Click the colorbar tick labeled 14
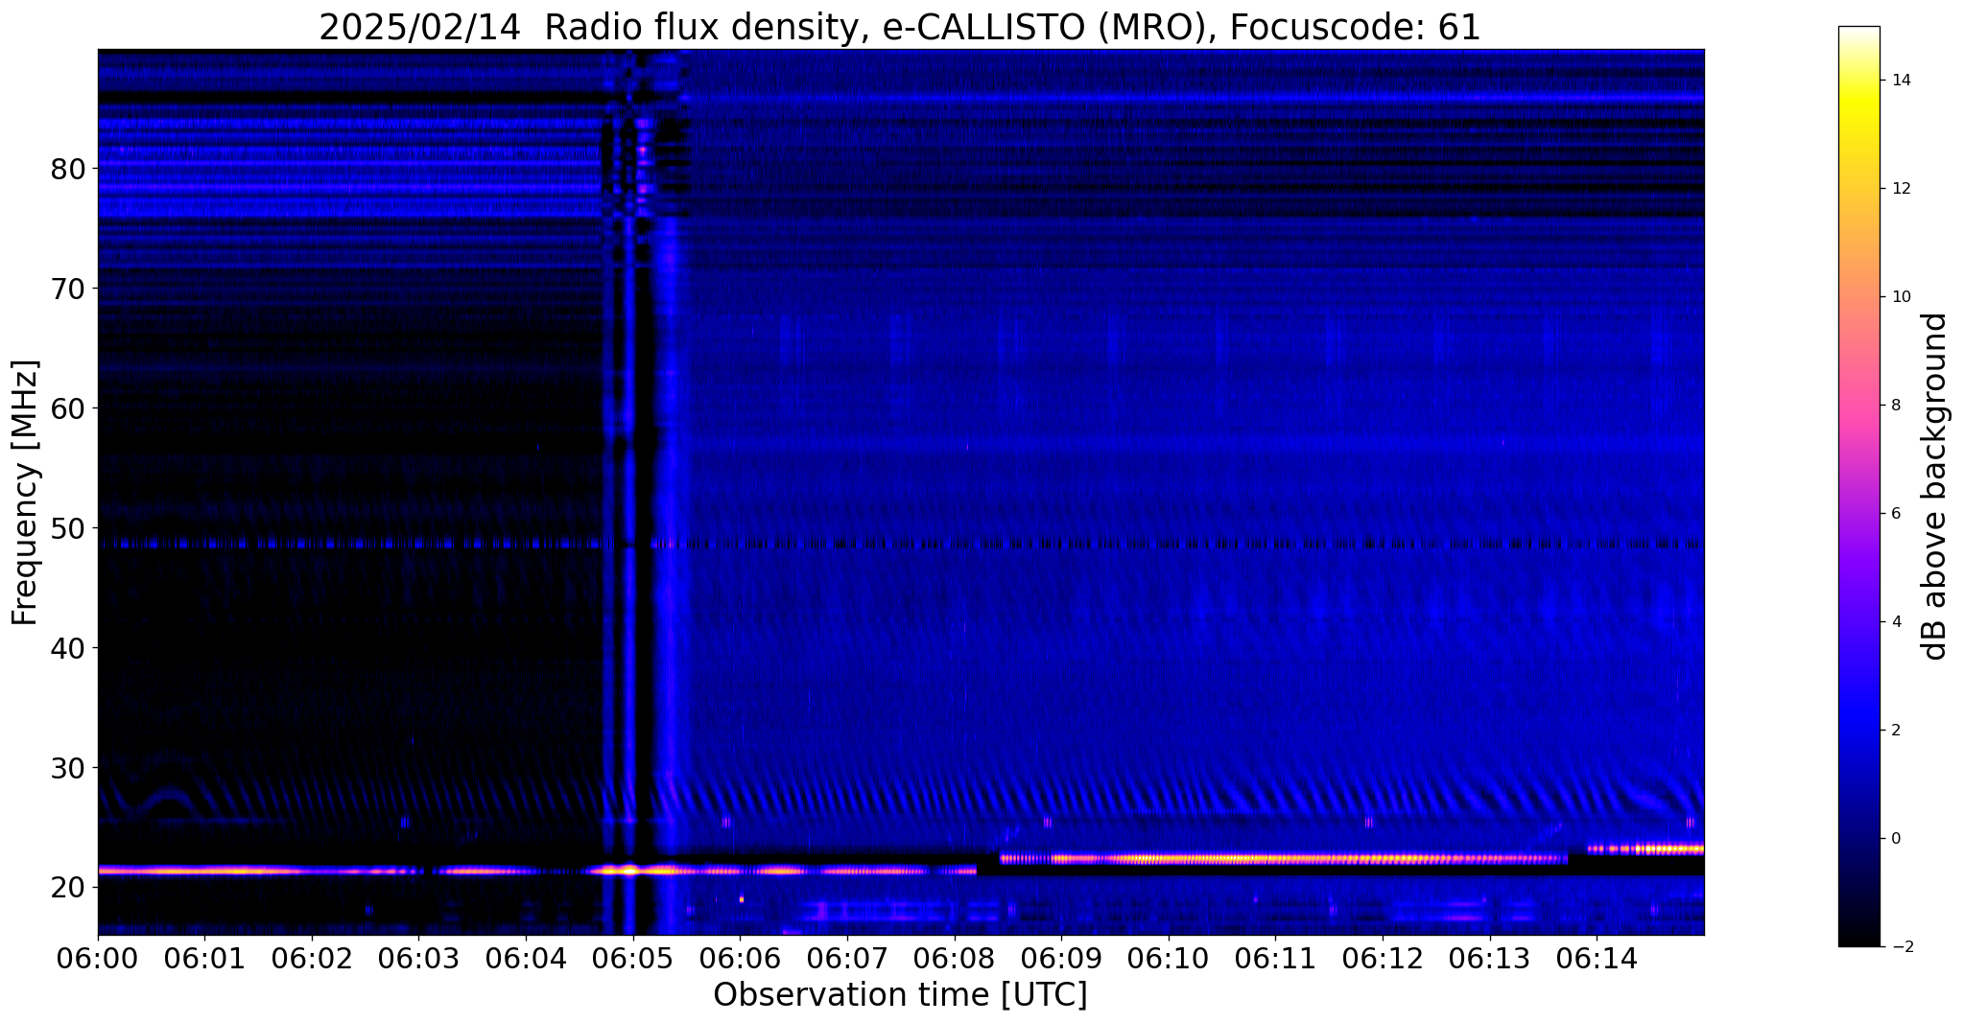The height and width of the screenshot is (1023, 1964). click(1903, 80)
